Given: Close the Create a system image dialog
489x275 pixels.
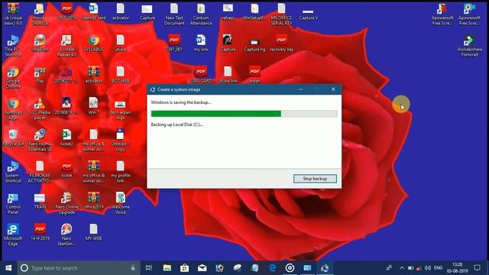Looking at the screenshot, I should coord(333,89).
